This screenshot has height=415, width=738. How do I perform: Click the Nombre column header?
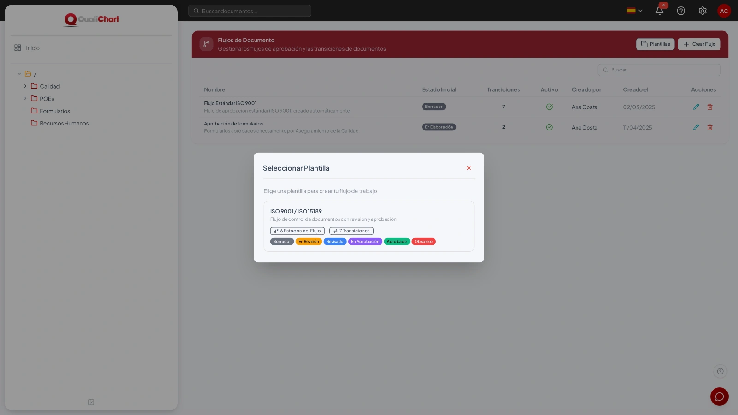[214, 90]
